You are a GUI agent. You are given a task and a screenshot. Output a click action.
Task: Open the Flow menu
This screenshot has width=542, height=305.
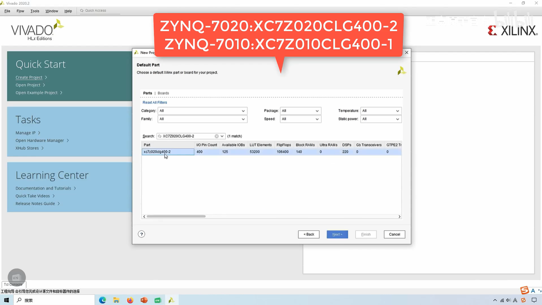click(20, 11)
